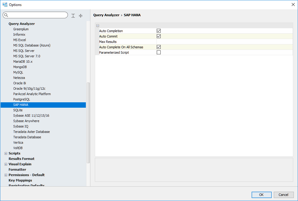Enable the Parameterized Script checkbox
This screenshot has width=298, height=201.
[x=159, y=52]
